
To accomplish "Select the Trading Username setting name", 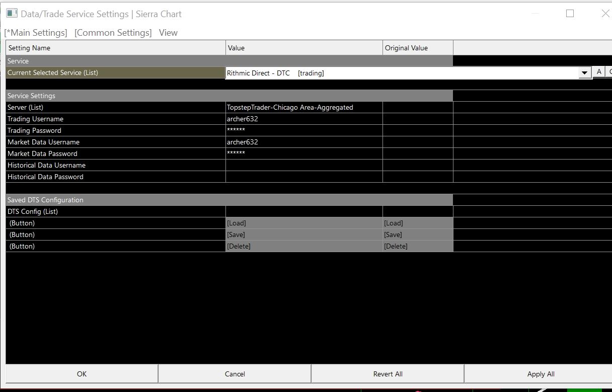I will click(x=116, y=119).
